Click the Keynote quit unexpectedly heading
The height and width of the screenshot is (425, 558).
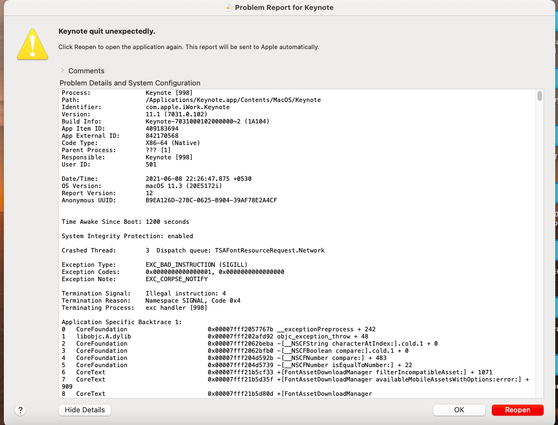coord(107,31)
